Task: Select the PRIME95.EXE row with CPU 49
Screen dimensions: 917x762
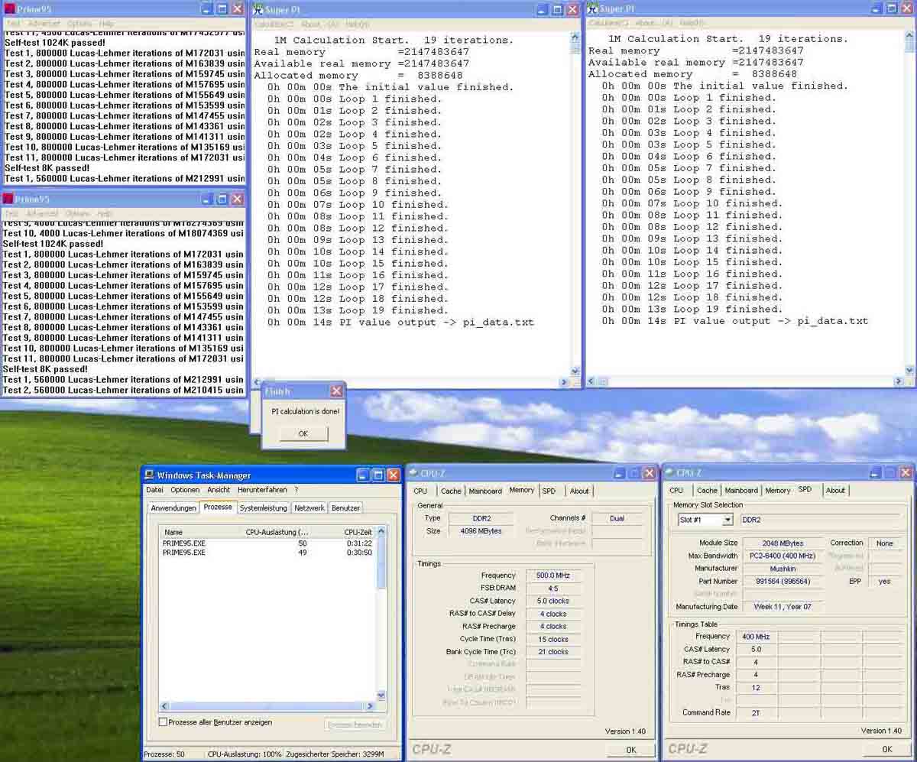Action: pos(267,553)
